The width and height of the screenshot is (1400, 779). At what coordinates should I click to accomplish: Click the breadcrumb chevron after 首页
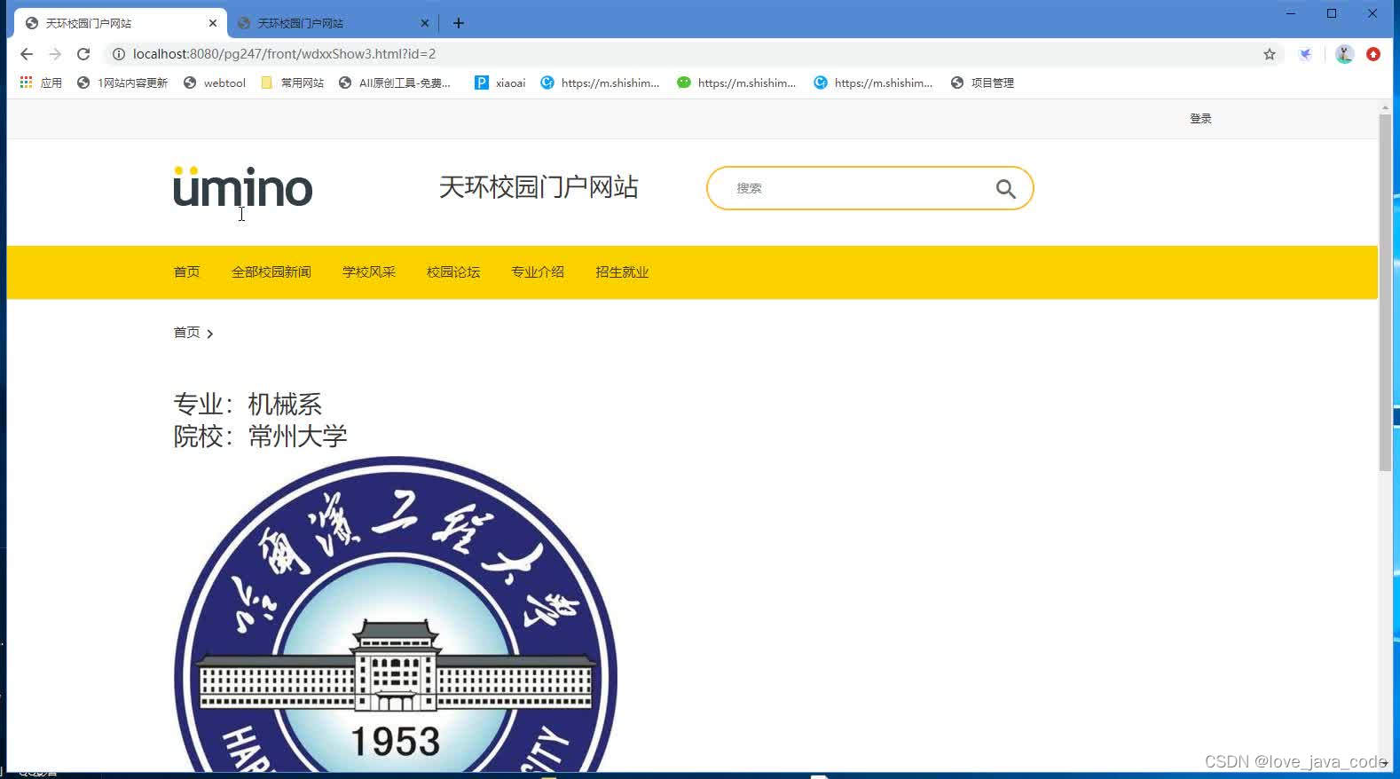click(x=209, y=334)
